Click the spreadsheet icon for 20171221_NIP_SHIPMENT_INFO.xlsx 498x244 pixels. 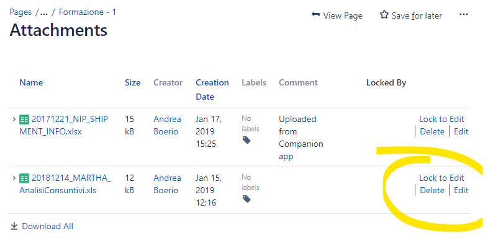pyautogui.click(x=24, y=120)
